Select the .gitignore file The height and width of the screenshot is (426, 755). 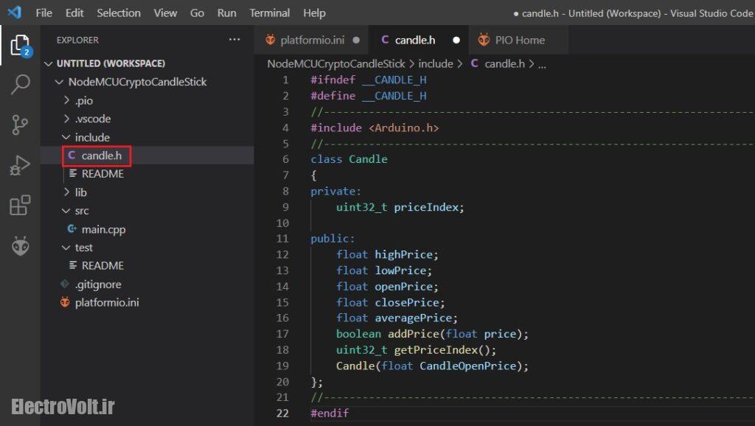pos(98,284)
